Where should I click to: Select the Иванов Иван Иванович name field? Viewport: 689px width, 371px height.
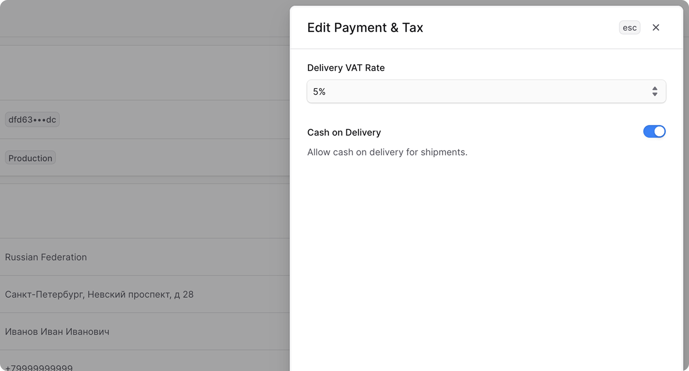click(57, 332)
